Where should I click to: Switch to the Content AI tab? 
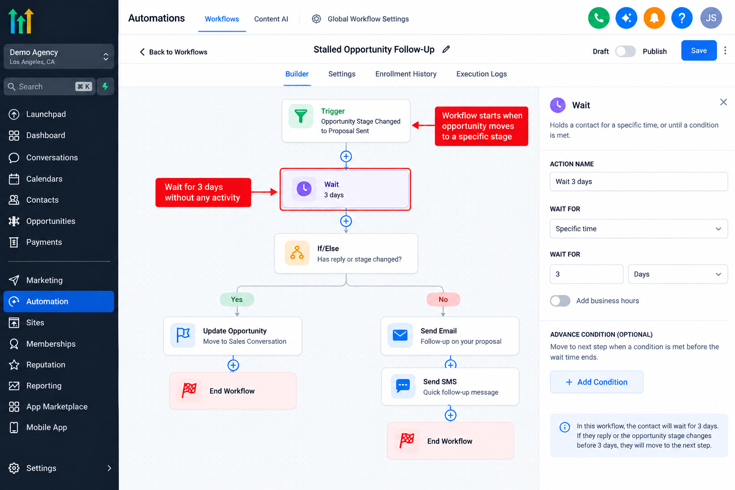271,19
